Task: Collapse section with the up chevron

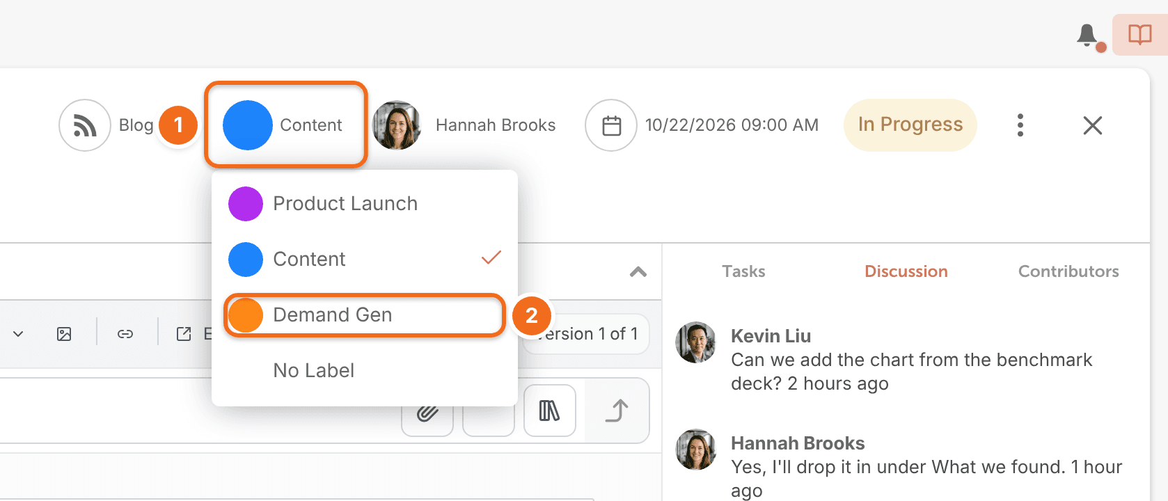Action: 638,271
